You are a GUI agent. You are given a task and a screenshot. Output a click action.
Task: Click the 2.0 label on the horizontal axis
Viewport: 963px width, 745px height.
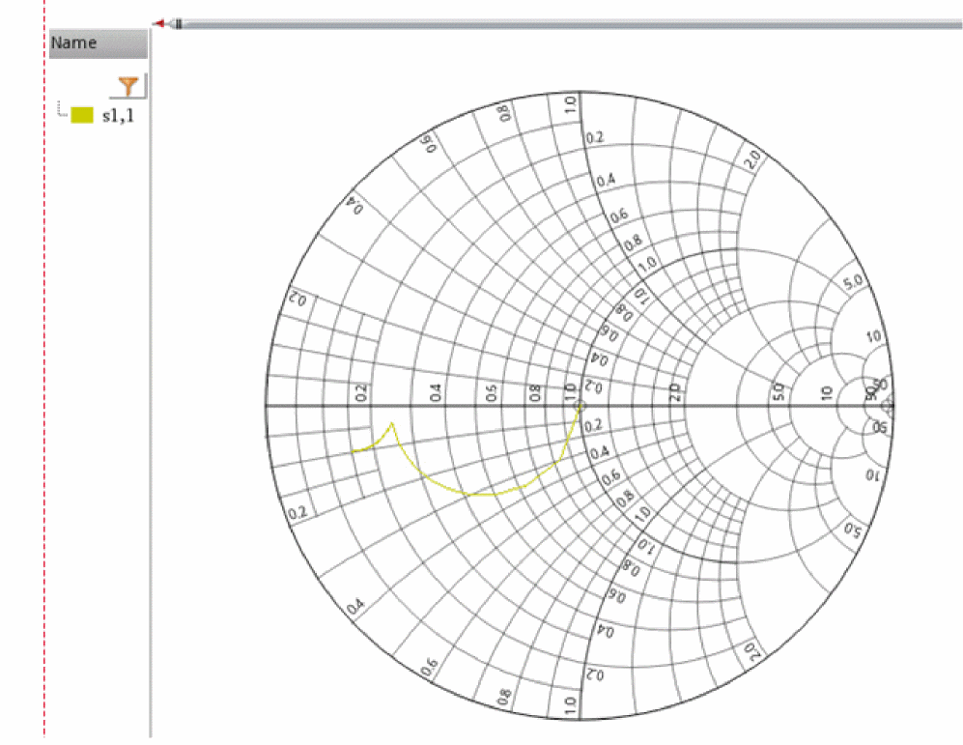[x=674, y=392]
